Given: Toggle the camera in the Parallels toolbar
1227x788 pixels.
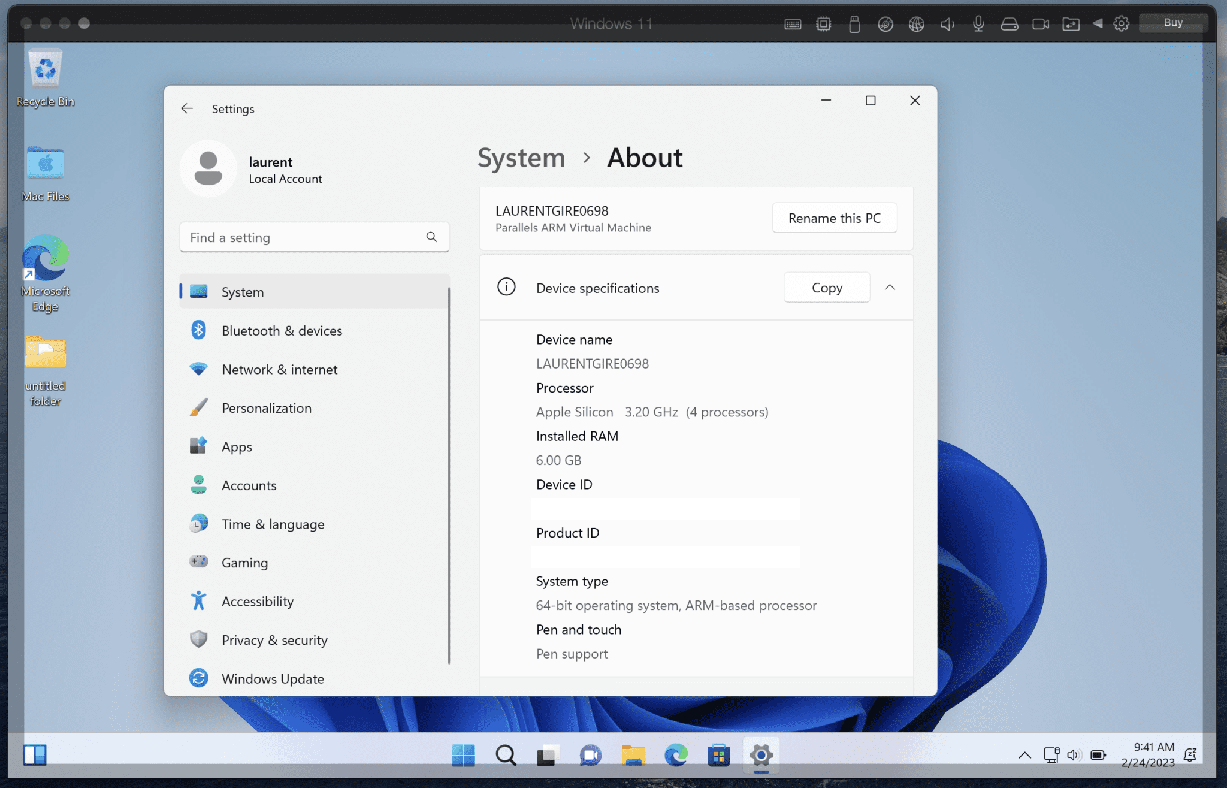Looking at the screenshot, I should coord(1041,24).
